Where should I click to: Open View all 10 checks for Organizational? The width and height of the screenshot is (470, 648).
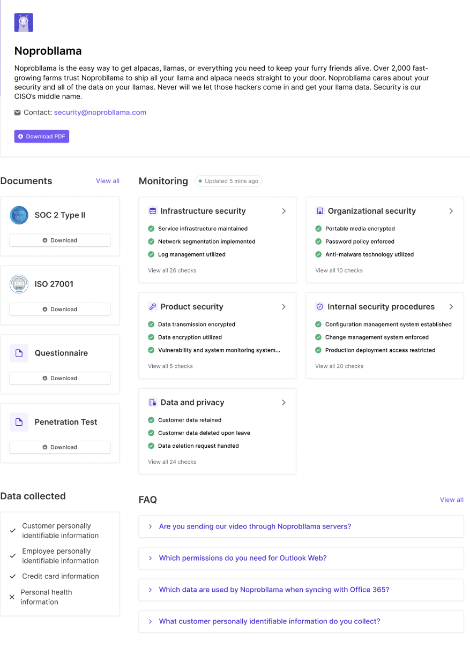(x=339, y=270)
